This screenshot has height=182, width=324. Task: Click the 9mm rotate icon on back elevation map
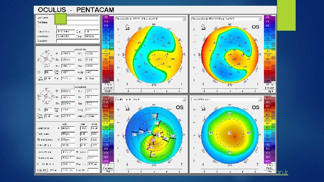point(203,27)
